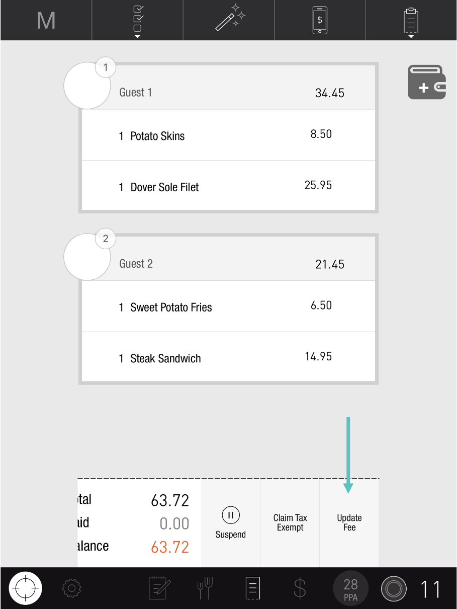The width and height of the screenshot is (457, 609).
Task: Switch to the fork menu tab
Action: pos(205,588)
